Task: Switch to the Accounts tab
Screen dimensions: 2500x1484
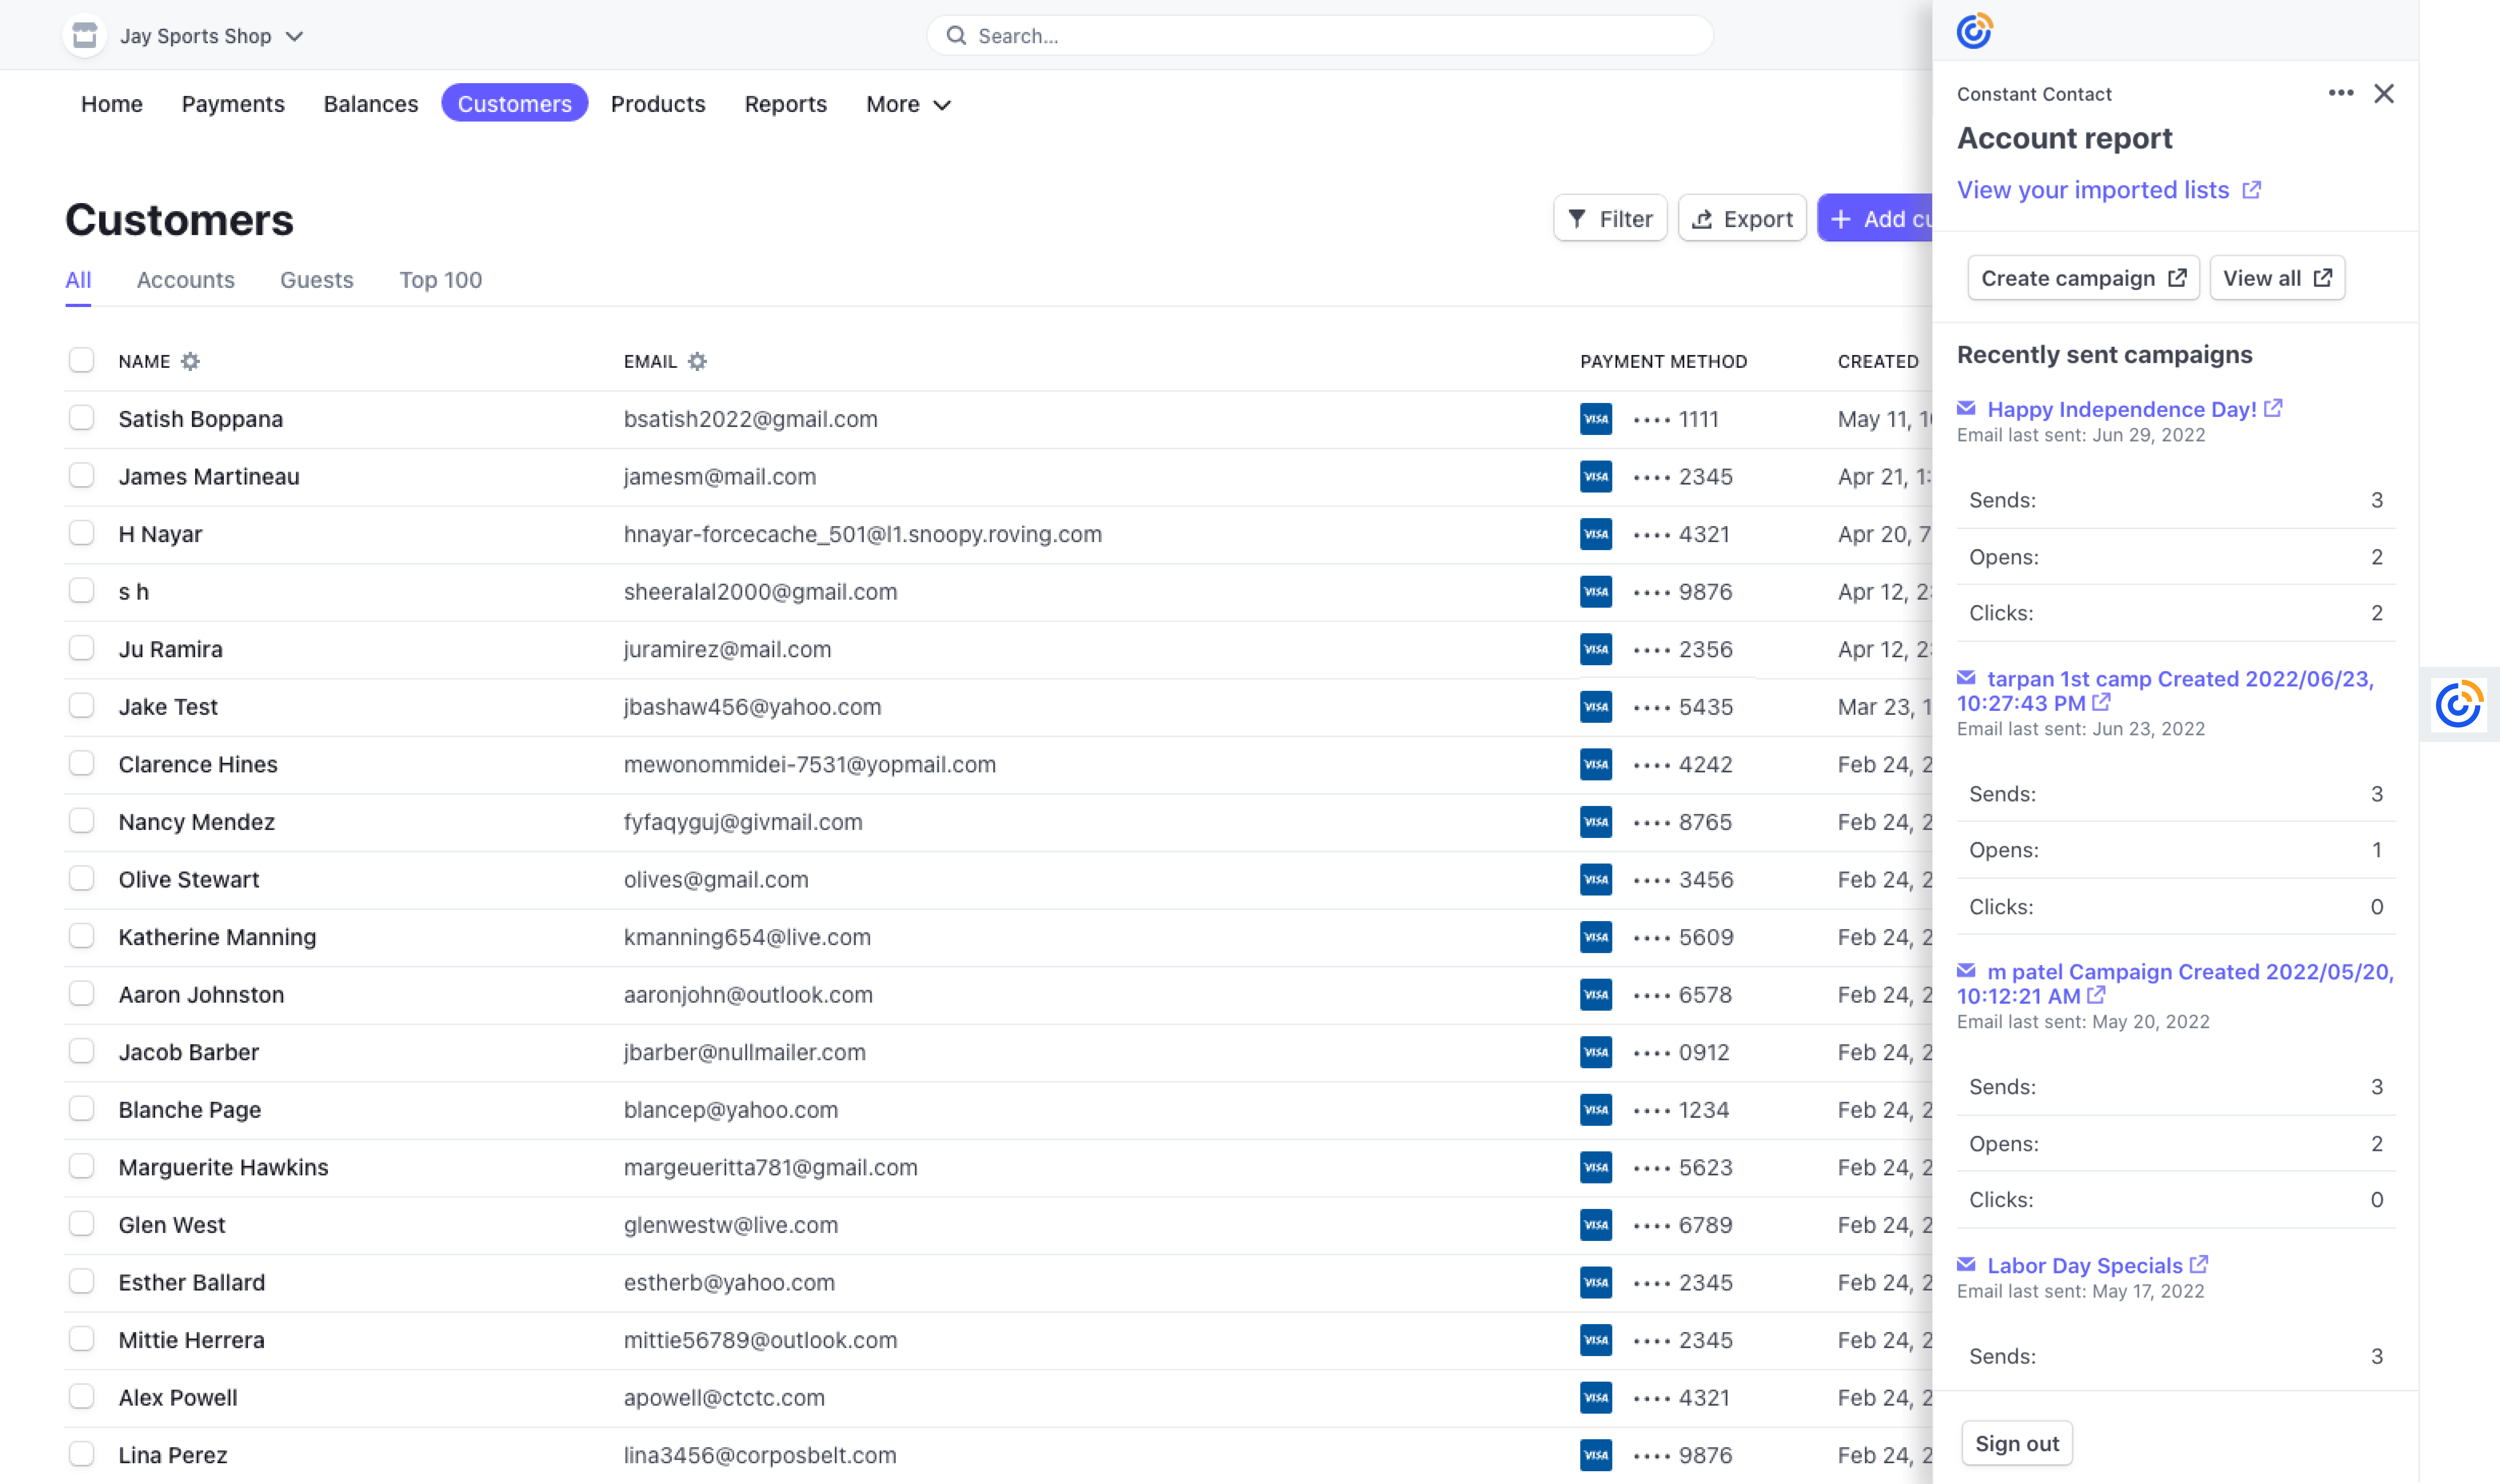Action: click(185, 280)
